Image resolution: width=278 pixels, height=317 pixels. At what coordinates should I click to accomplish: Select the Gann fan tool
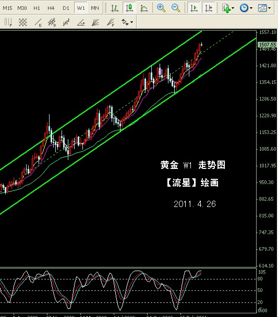[95, 22]
